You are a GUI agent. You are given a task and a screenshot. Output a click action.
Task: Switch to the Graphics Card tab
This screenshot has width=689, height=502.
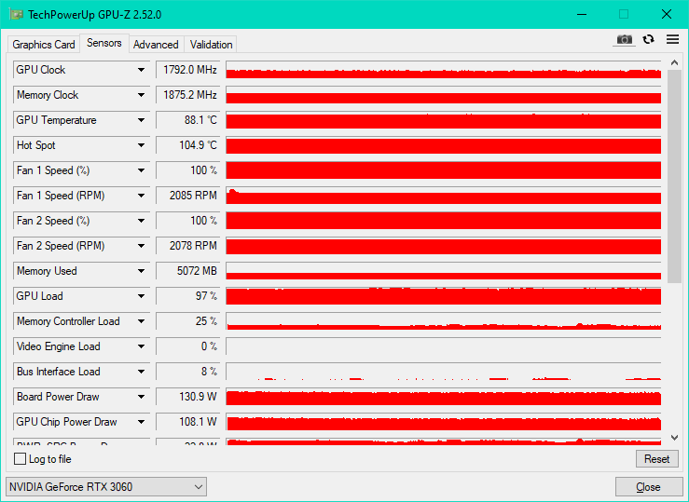click(x=44, y=45)
